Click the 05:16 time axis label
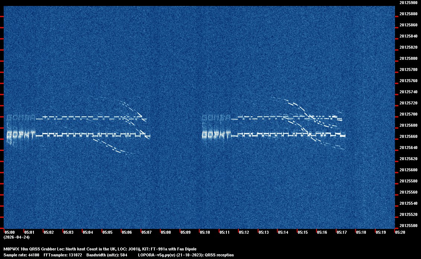 click(322, 232)
